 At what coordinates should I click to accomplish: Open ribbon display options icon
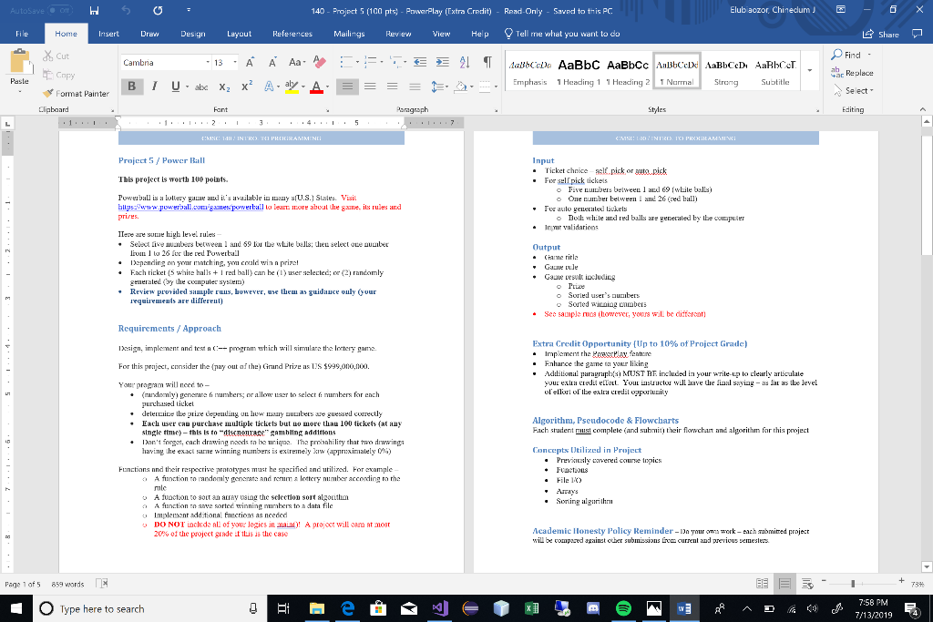tap(841, 9)
